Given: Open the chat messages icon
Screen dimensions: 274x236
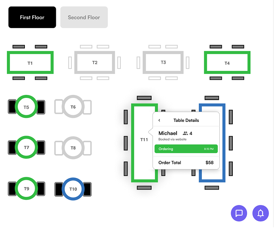Looking at the screenshot, I should tap(239, 213).
